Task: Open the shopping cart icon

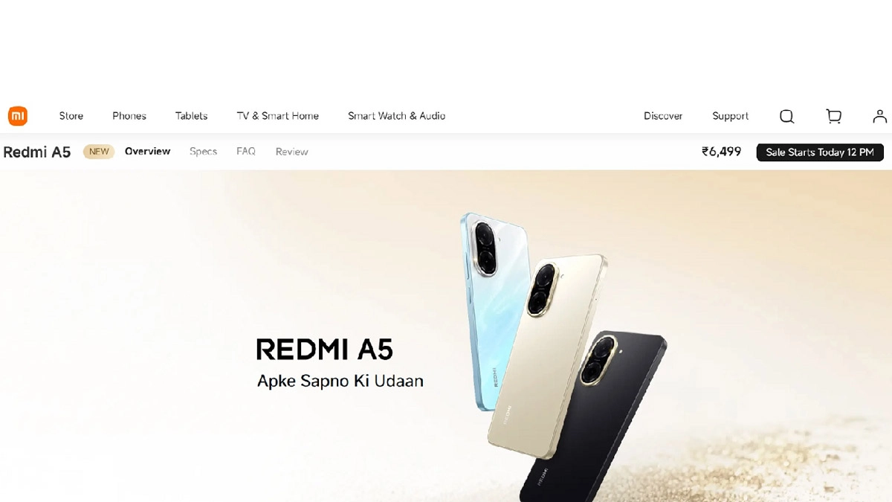Action: tap(834, 116)
